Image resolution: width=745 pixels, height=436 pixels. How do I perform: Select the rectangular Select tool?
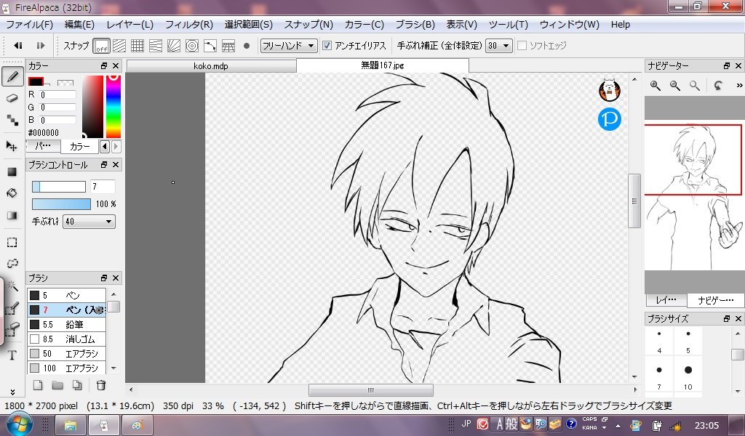pyautogui.click(x=12, y=243)
